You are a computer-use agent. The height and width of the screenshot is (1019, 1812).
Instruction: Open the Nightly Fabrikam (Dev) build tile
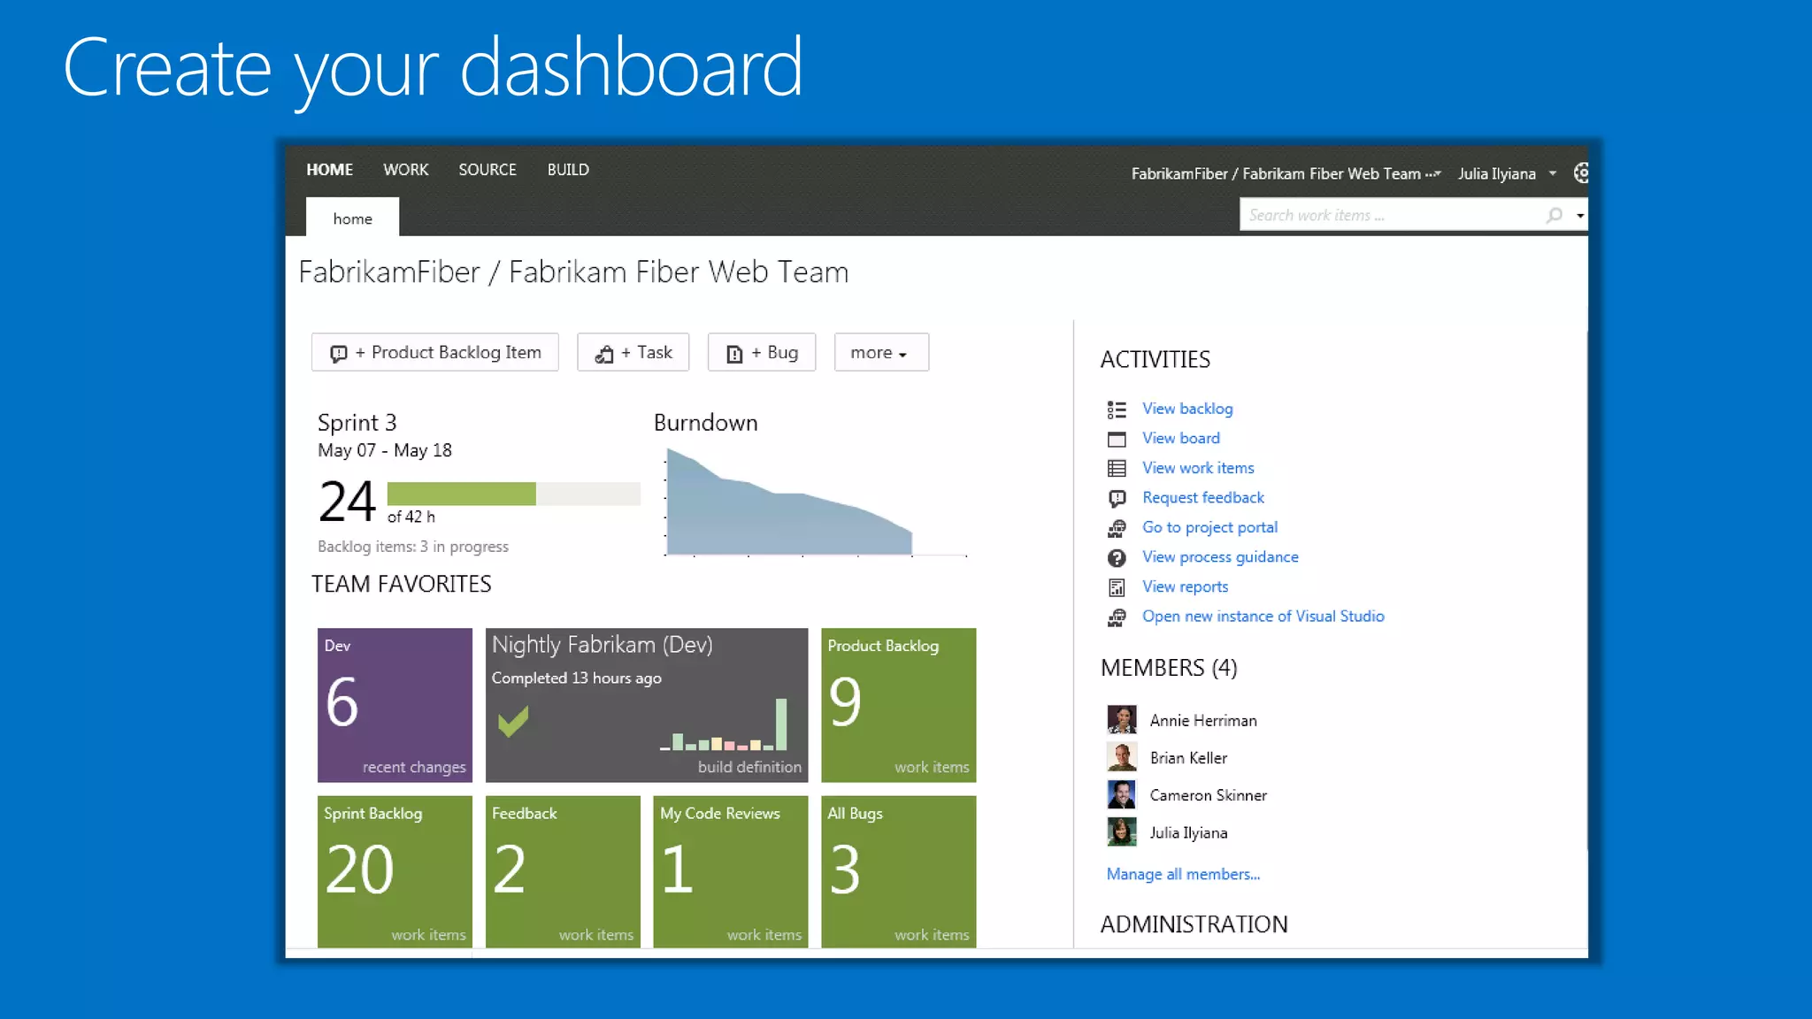[x=646, y=705]
